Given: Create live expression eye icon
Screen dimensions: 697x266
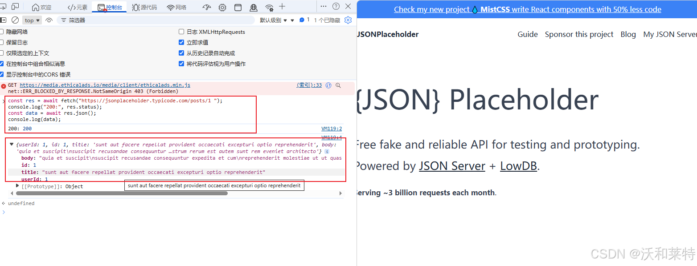Looking at the screenshot, I should pyautogui.click(x=49, y=20).
